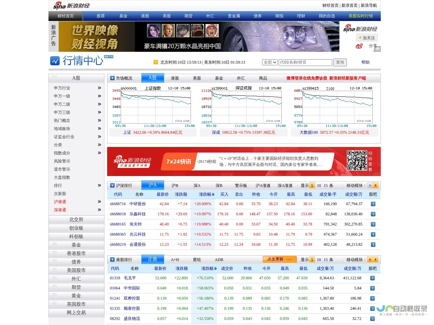Open the 上证指数 chart thumbnail
The width and height of the screenshot is (434, 325).
pyautogui.click(x=154, y=107)
